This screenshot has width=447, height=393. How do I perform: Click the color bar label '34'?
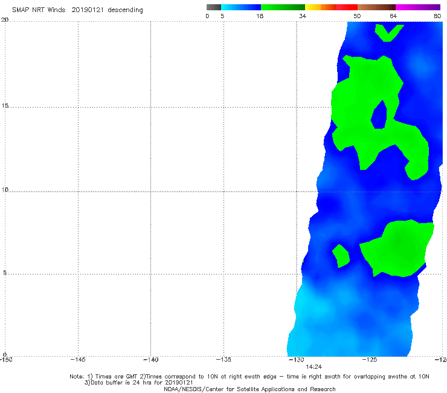pyautogui.click(x=303, y=16)
